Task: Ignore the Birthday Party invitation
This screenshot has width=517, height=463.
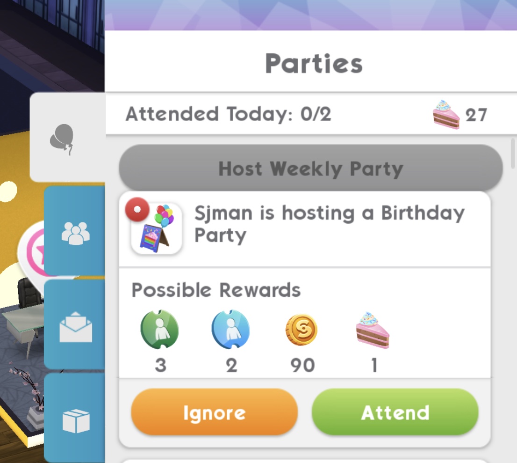Action: click(x=214, y=413)
